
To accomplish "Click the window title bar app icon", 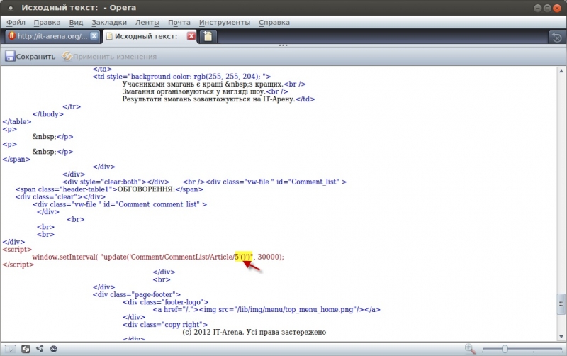I will [11, 8].
